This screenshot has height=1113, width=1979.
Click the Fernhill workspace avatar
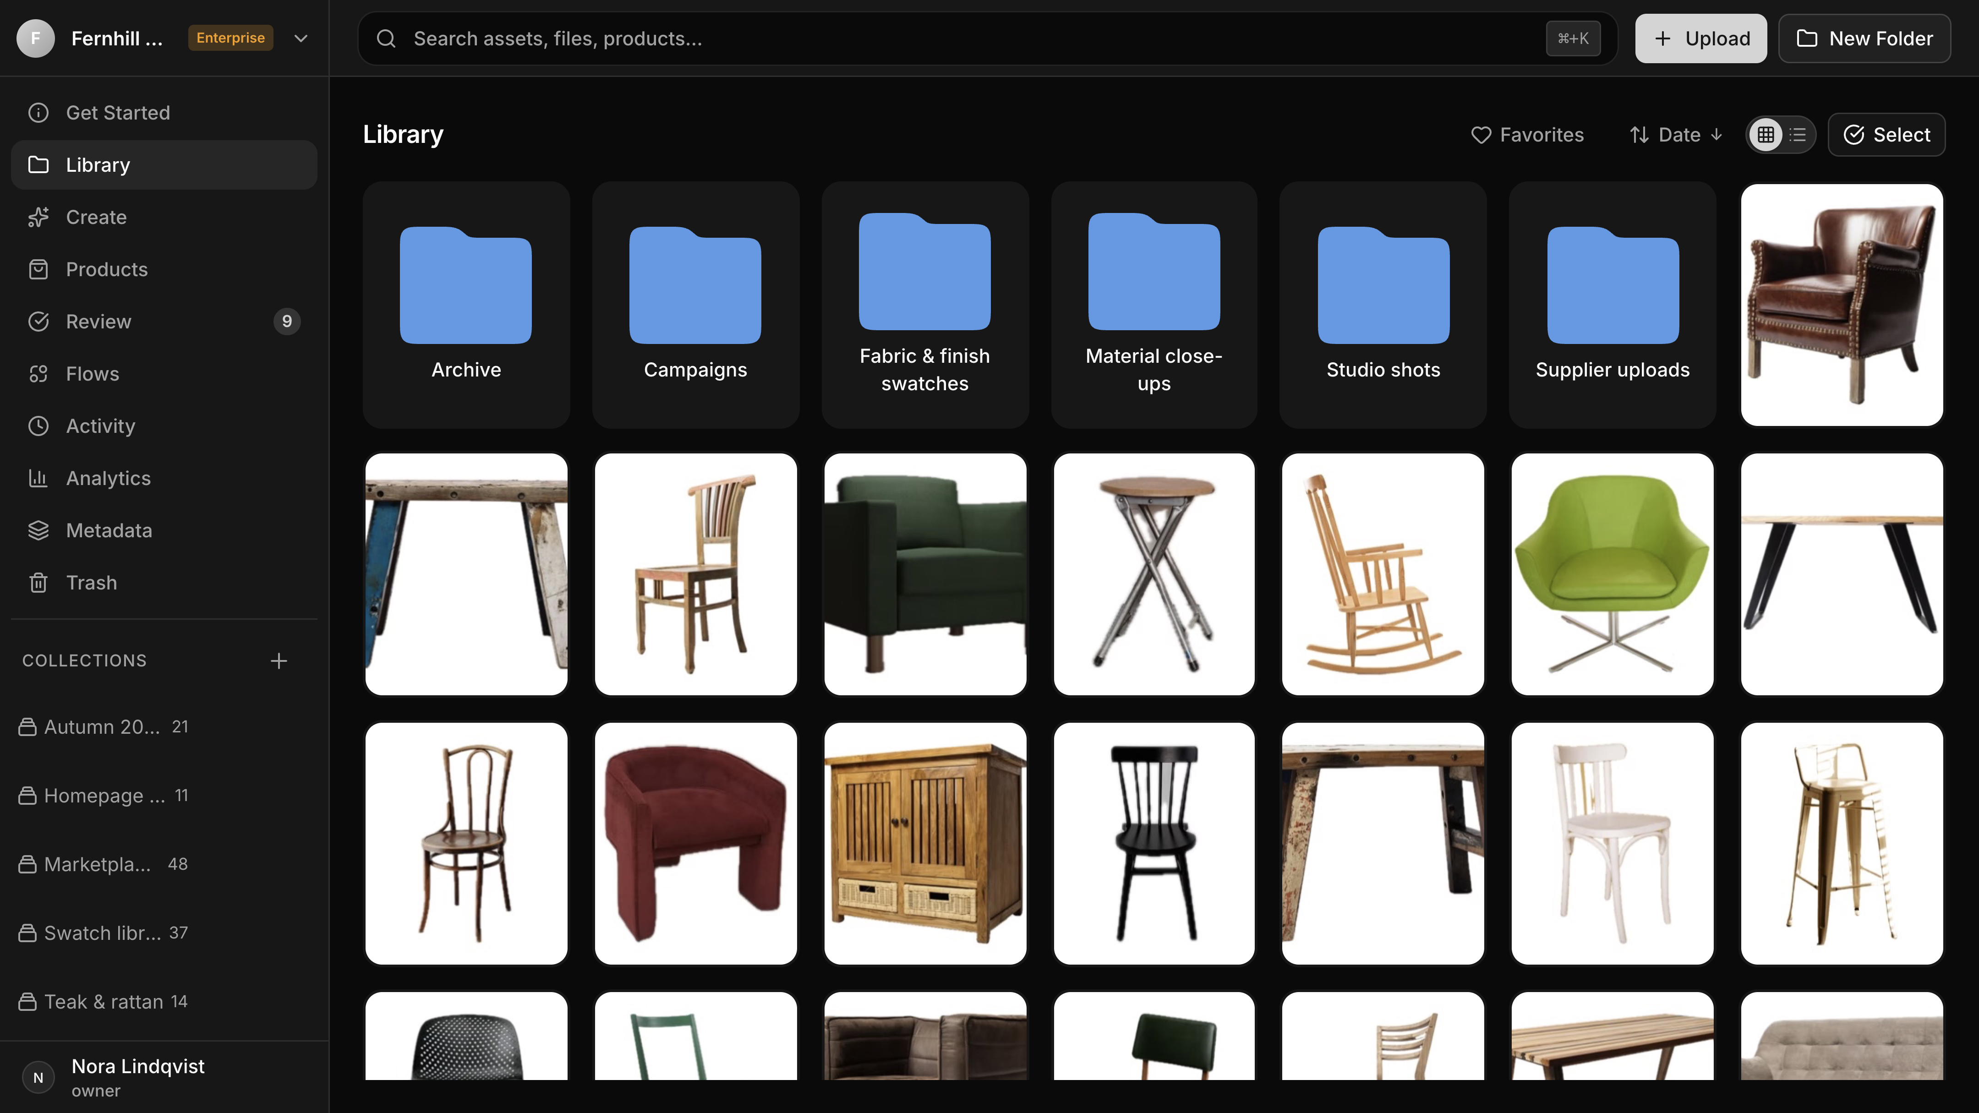pos(35,38)
